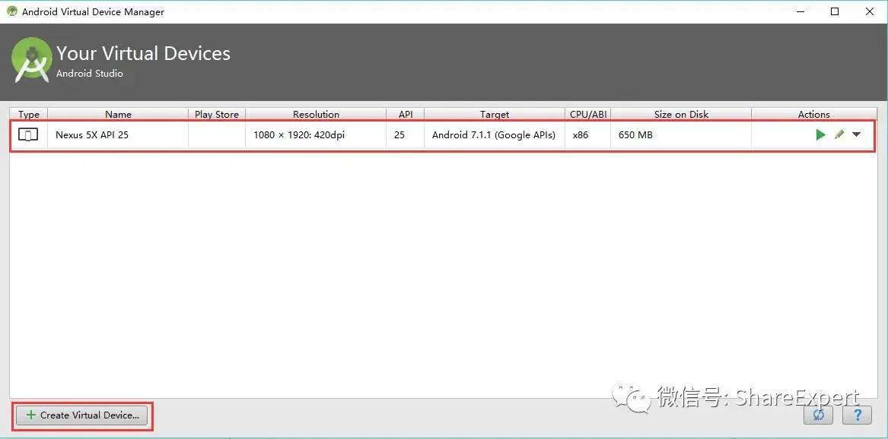Refresh the virtual device list

click(x=818, y=415)
